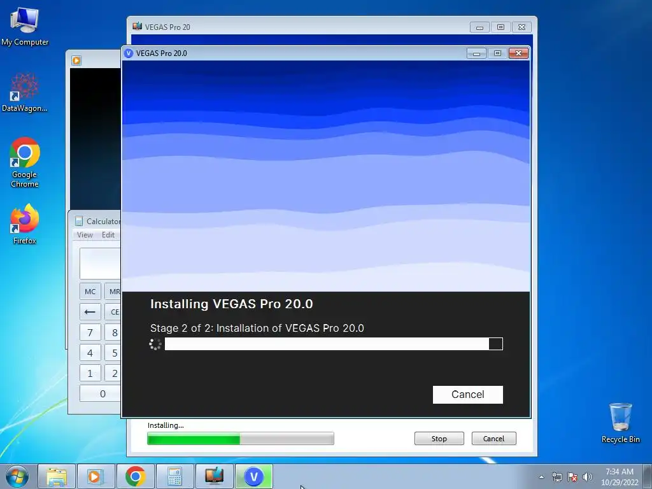Click the VEGAS installation stage progress bar

pos(334,344)
